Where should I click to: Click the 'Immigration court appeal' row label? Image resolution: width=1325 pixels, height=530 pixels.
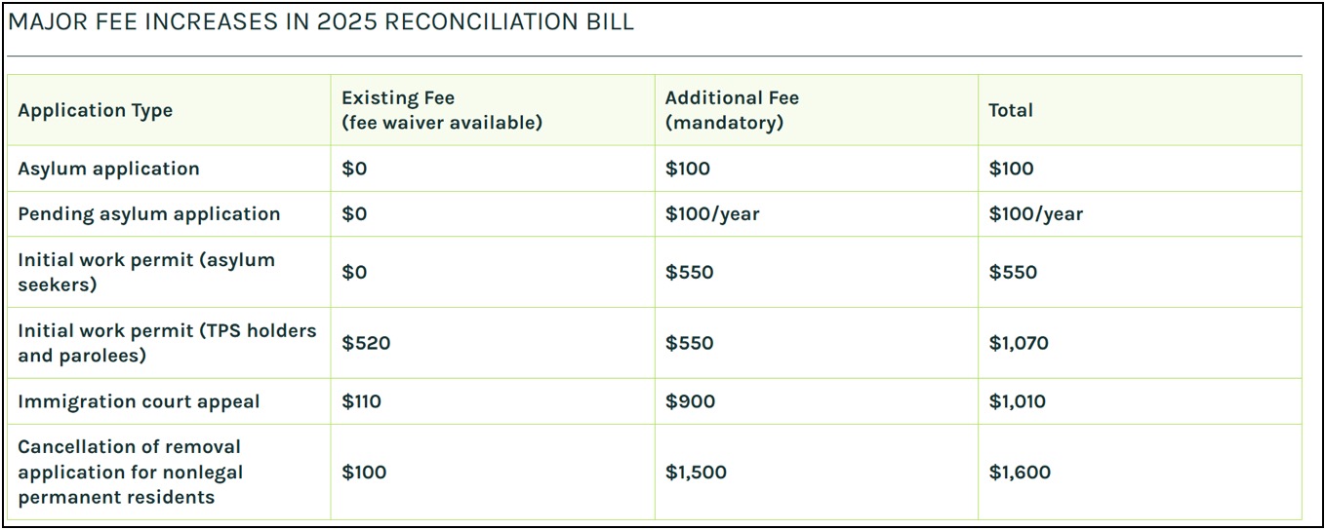point(139,401)
